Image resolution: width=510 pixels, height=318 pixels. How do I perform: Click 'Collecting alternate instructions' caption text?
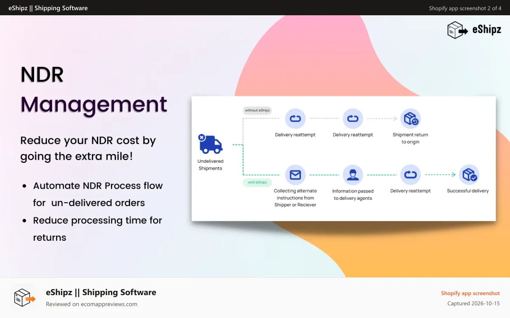click(295, 198)
